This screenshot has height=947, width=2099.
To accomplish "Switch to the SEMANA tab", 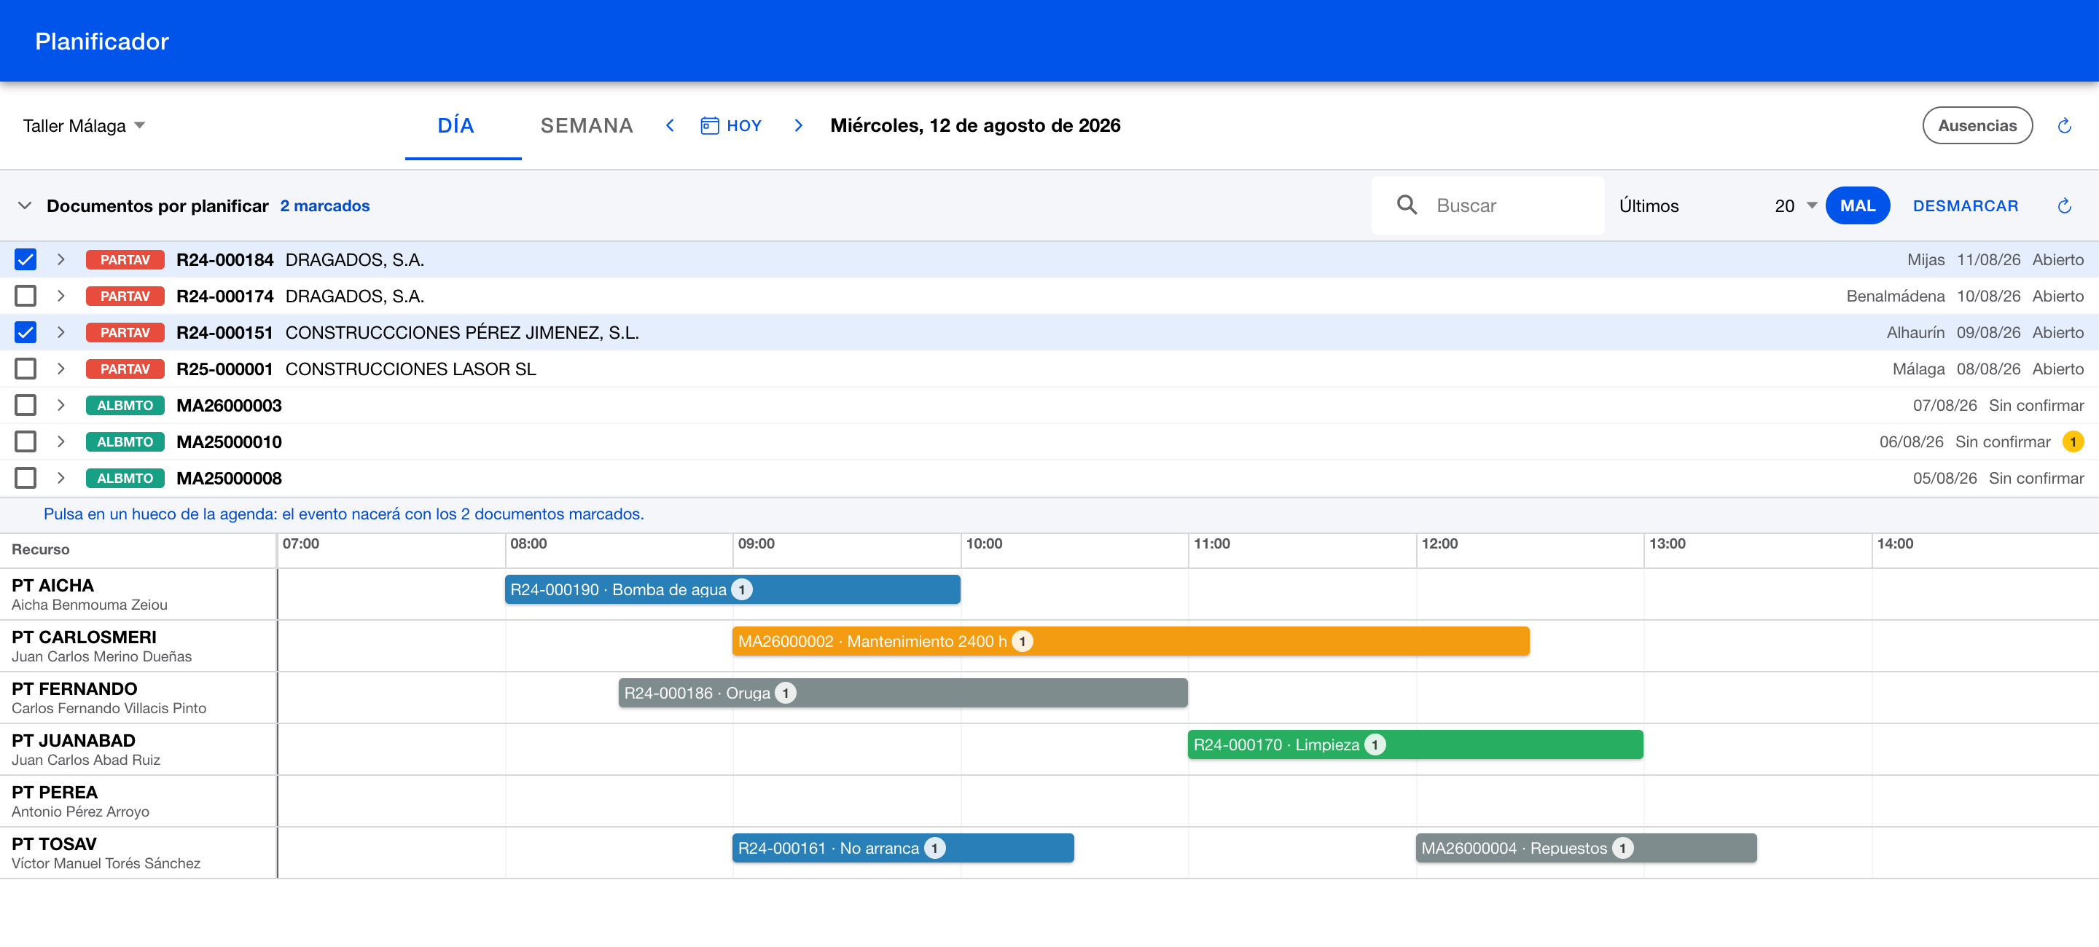I will click(x=587, y=125).
